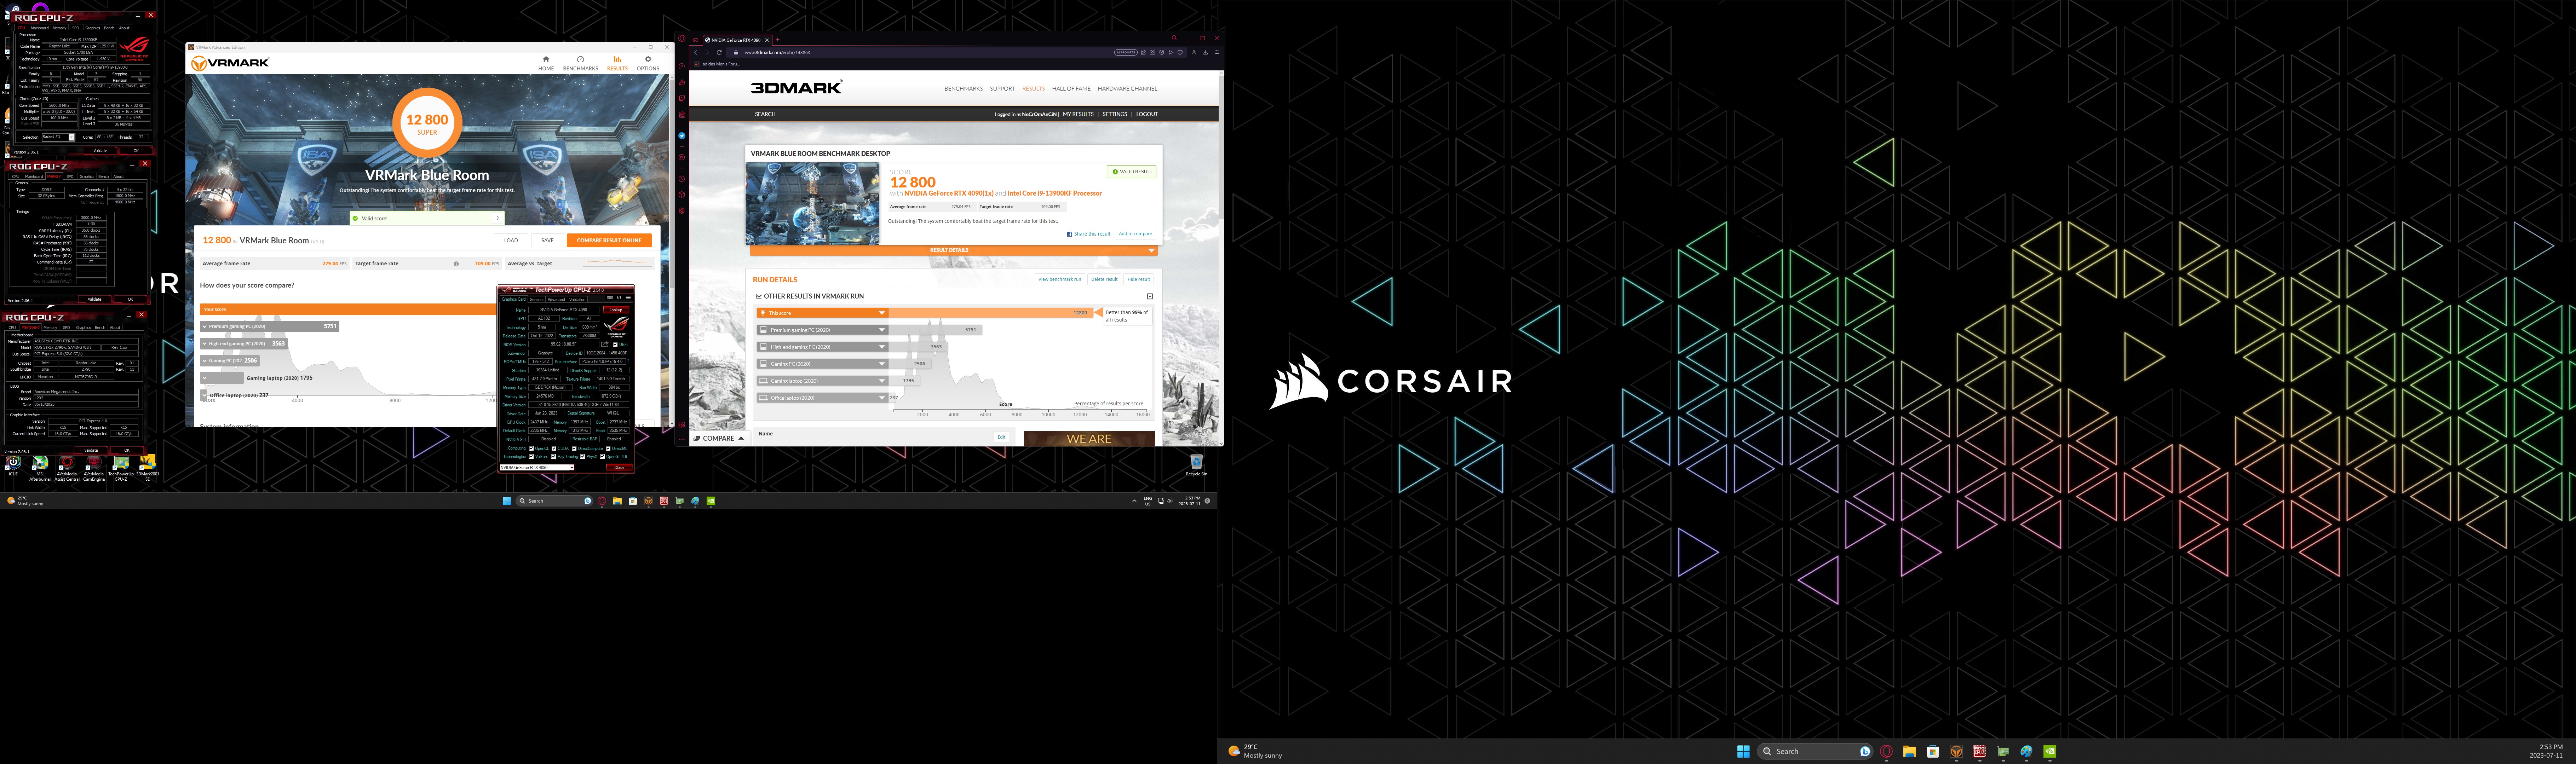Reload the 3dmark.com page
2576x764 pixels.
[719, 52]
